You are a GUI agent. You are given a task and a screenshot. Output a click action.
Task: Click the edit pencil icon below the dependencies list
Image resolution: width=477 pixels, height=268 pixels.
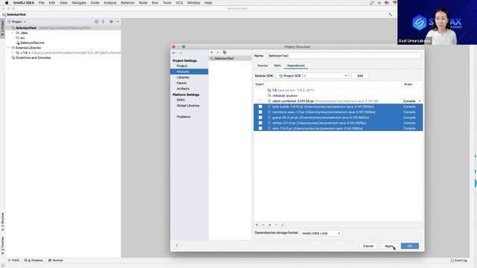coord(282,225)
